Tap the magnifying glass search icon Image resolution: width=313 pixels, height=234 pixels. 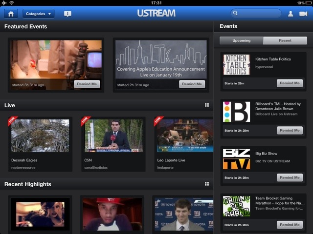[235, 13]
